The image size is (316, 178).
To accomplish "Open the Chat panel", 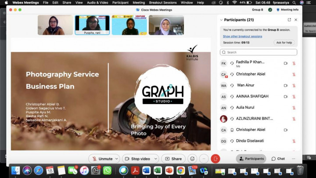I will point(278,159).
